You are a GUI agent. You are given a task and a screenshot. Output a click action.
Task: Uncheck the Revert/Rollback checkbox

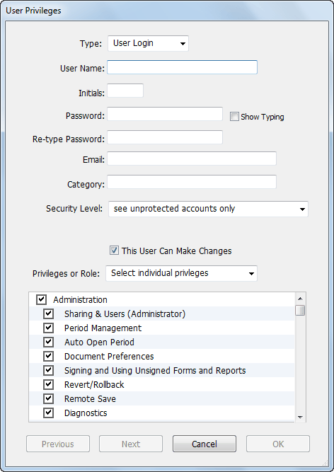coord(48,384)
